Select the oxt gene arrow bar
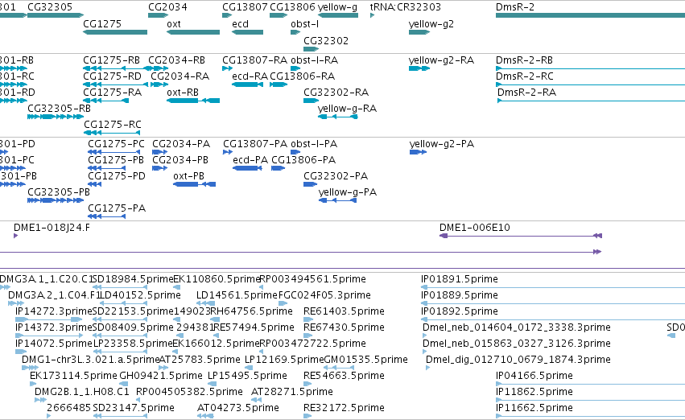 pos(193,32)
